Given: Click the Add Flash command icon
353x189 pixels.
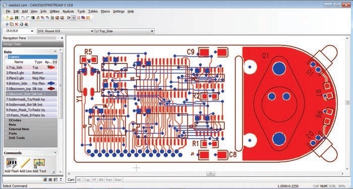Looking at the screenshot, I should (x=11, y=163).
